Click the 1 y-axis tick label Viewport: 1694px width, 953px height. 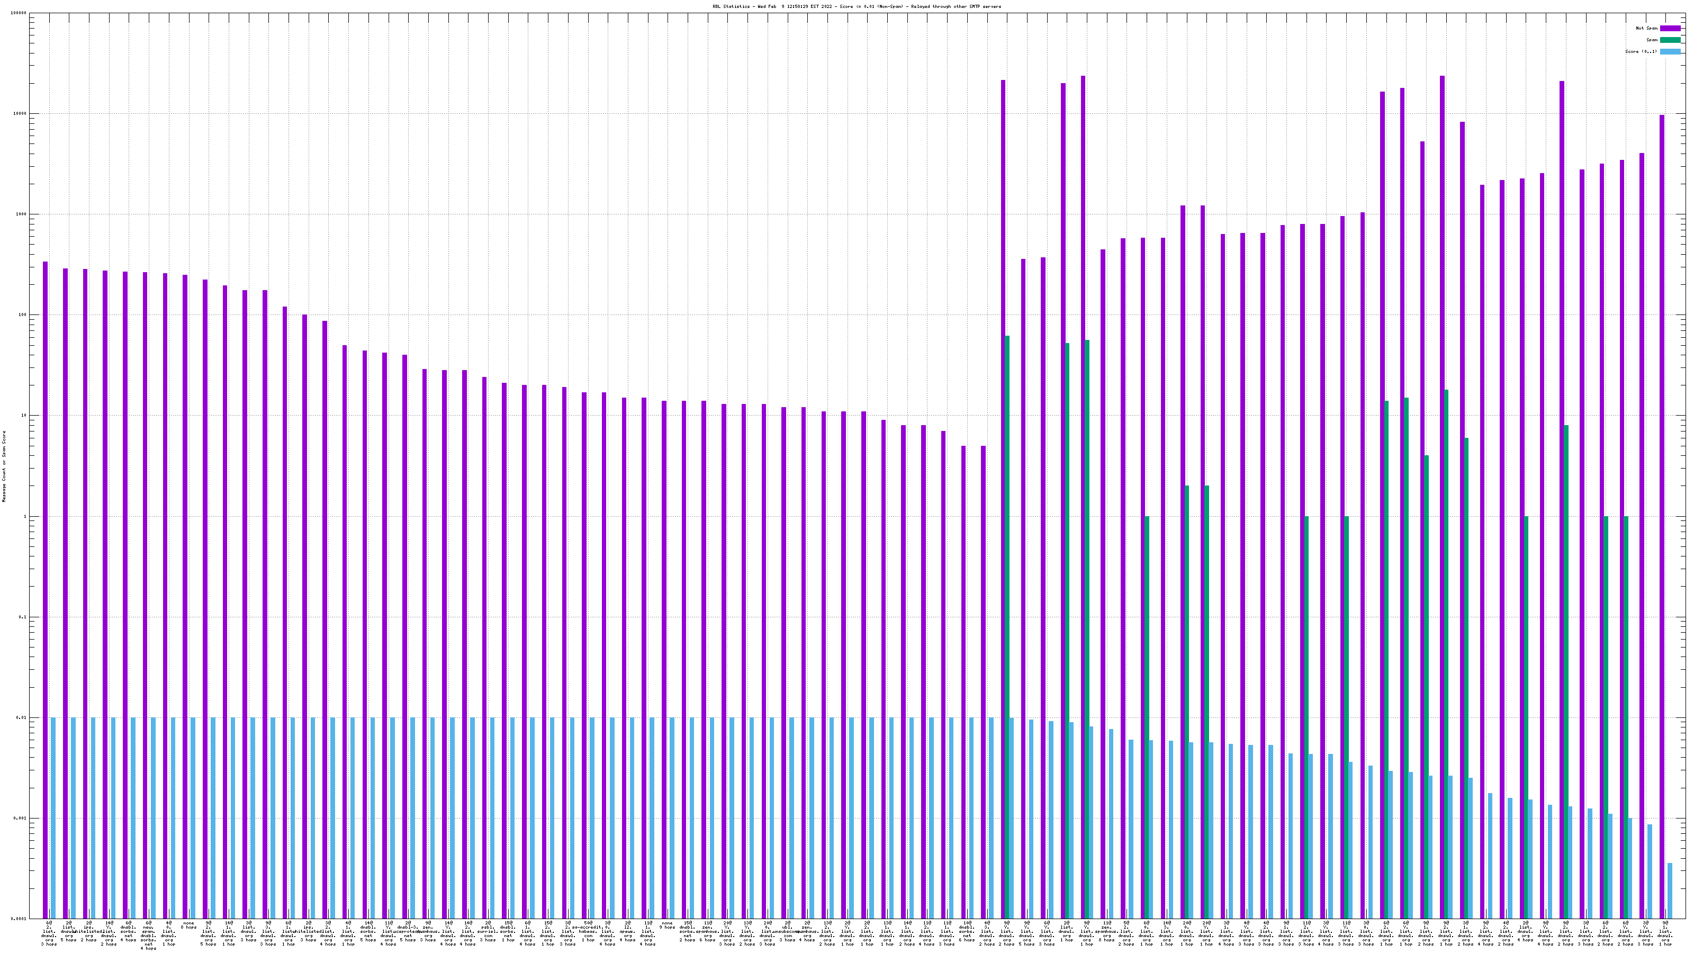[25, 516]
